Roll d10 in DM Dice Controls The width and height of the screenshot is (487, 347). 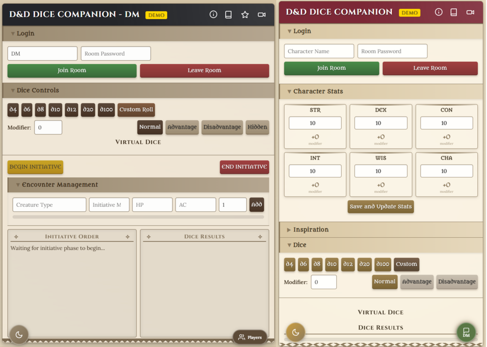pos(55,110)
